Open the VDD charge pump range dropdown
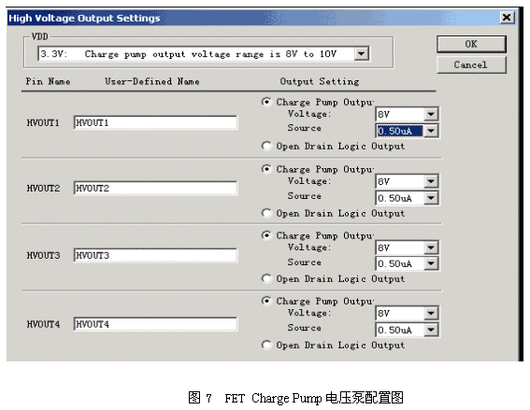 pos(362,53)
